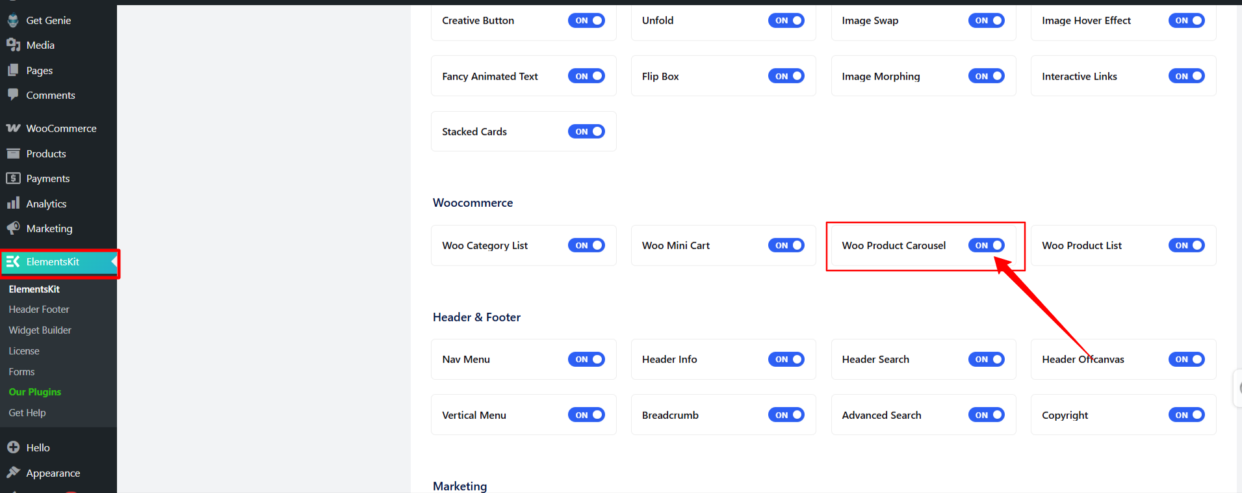Image resolution: width=1242 pixels, height=493 pixels.
Task: Disable the Breadcrumb widget
Action: (x=786, y=415)
